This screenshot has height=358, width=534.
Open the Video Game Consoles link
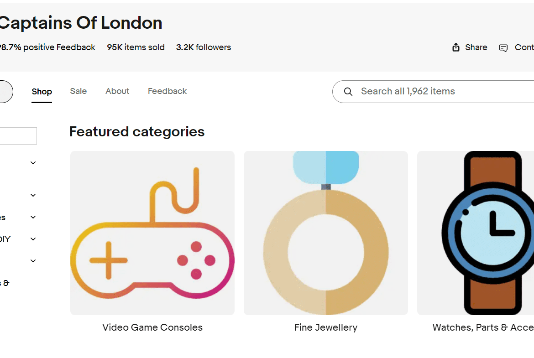tap(152, 327)
